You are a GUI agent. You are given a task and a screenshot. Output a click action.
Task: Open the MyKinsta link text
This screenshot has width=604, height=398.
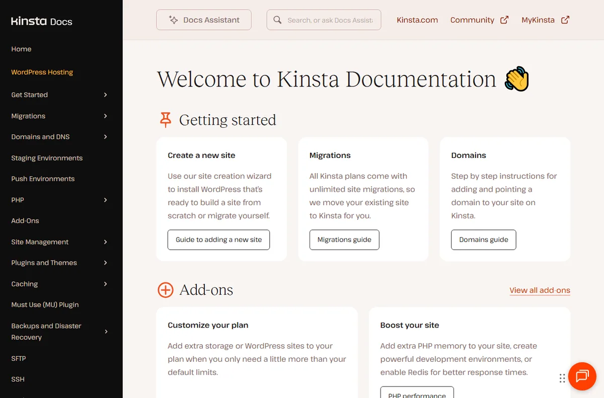click(538, 20)
